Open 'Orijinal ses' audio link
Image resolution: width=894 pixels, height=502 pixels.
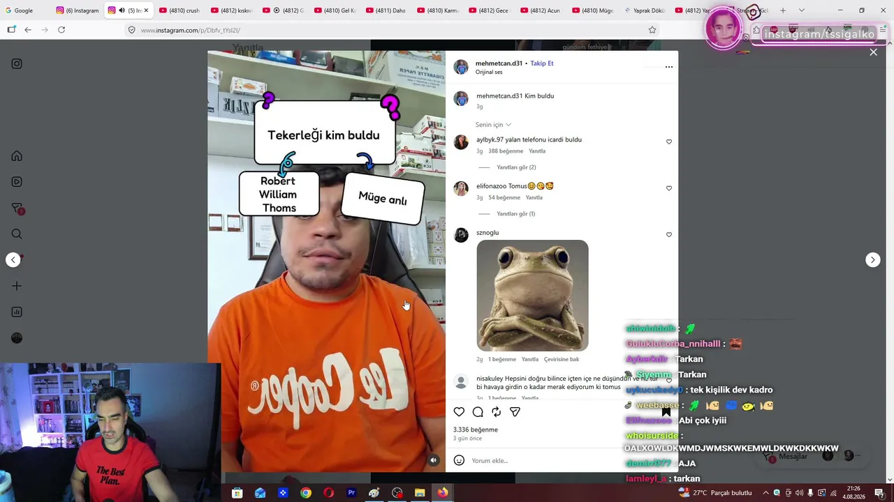pyautogui.click(x=489, y=73)
